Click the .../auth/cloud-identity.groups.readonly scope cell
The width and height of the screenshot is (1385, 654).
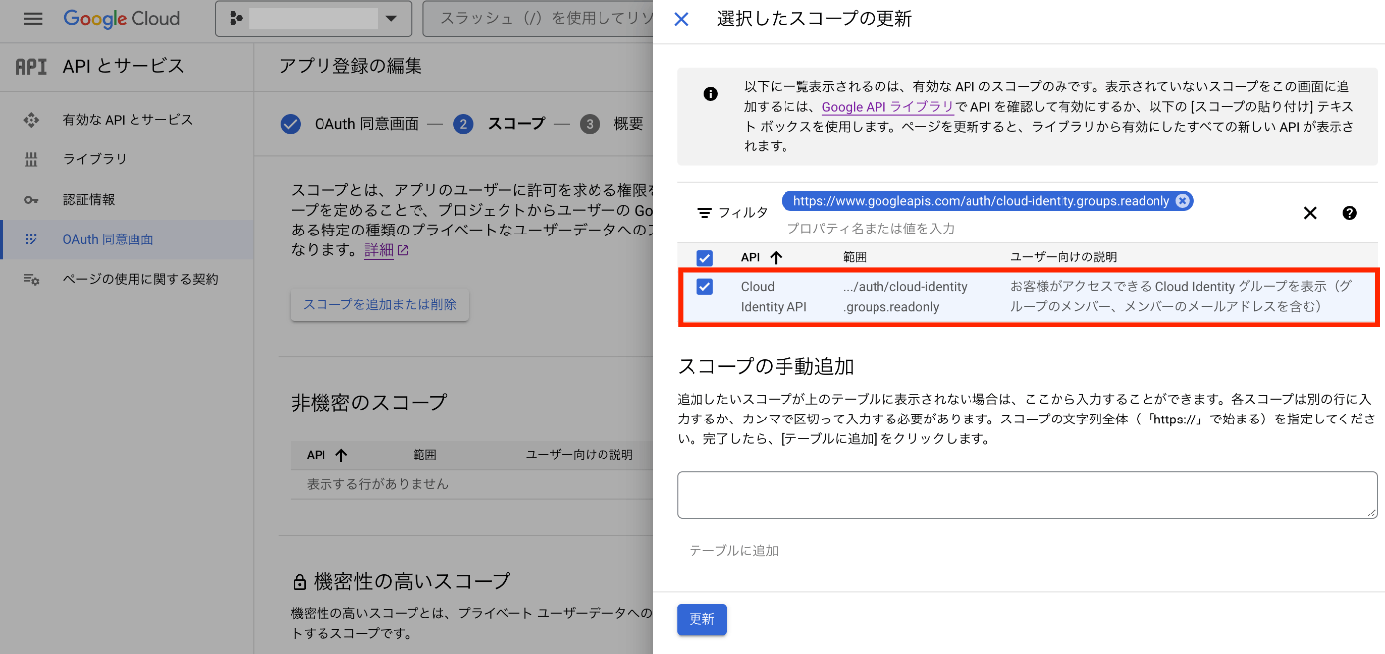pyautogui.click(x=905, y=297)
